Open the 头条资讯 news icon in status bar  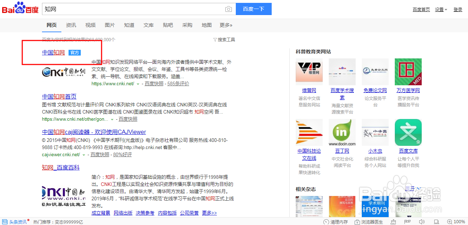coord(5,222)
